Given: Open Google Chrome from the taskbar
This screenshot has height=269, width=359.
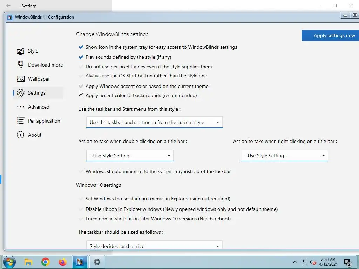Looking at the screenshot, I should [46, 262].
